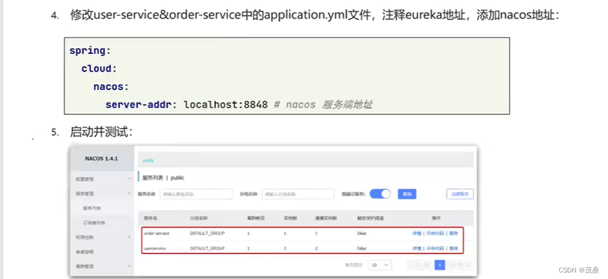Click the server-addr key in the code

[x=141, y=104]
